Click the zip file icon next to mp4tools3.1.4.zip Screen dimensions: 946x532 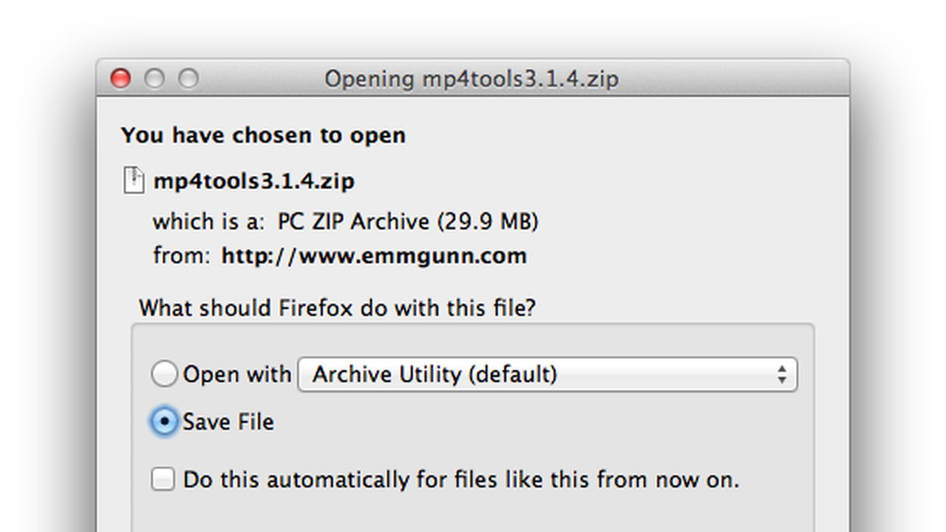point(133,180)
